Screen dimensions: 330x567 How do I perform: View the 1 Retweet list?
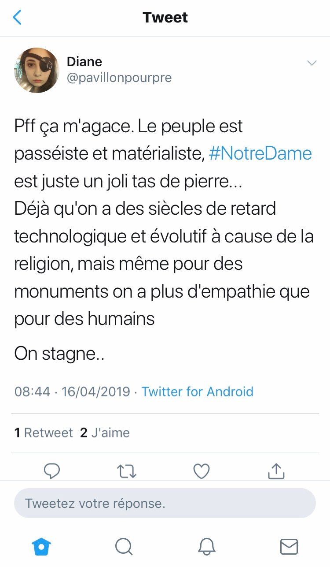(43, 433)
